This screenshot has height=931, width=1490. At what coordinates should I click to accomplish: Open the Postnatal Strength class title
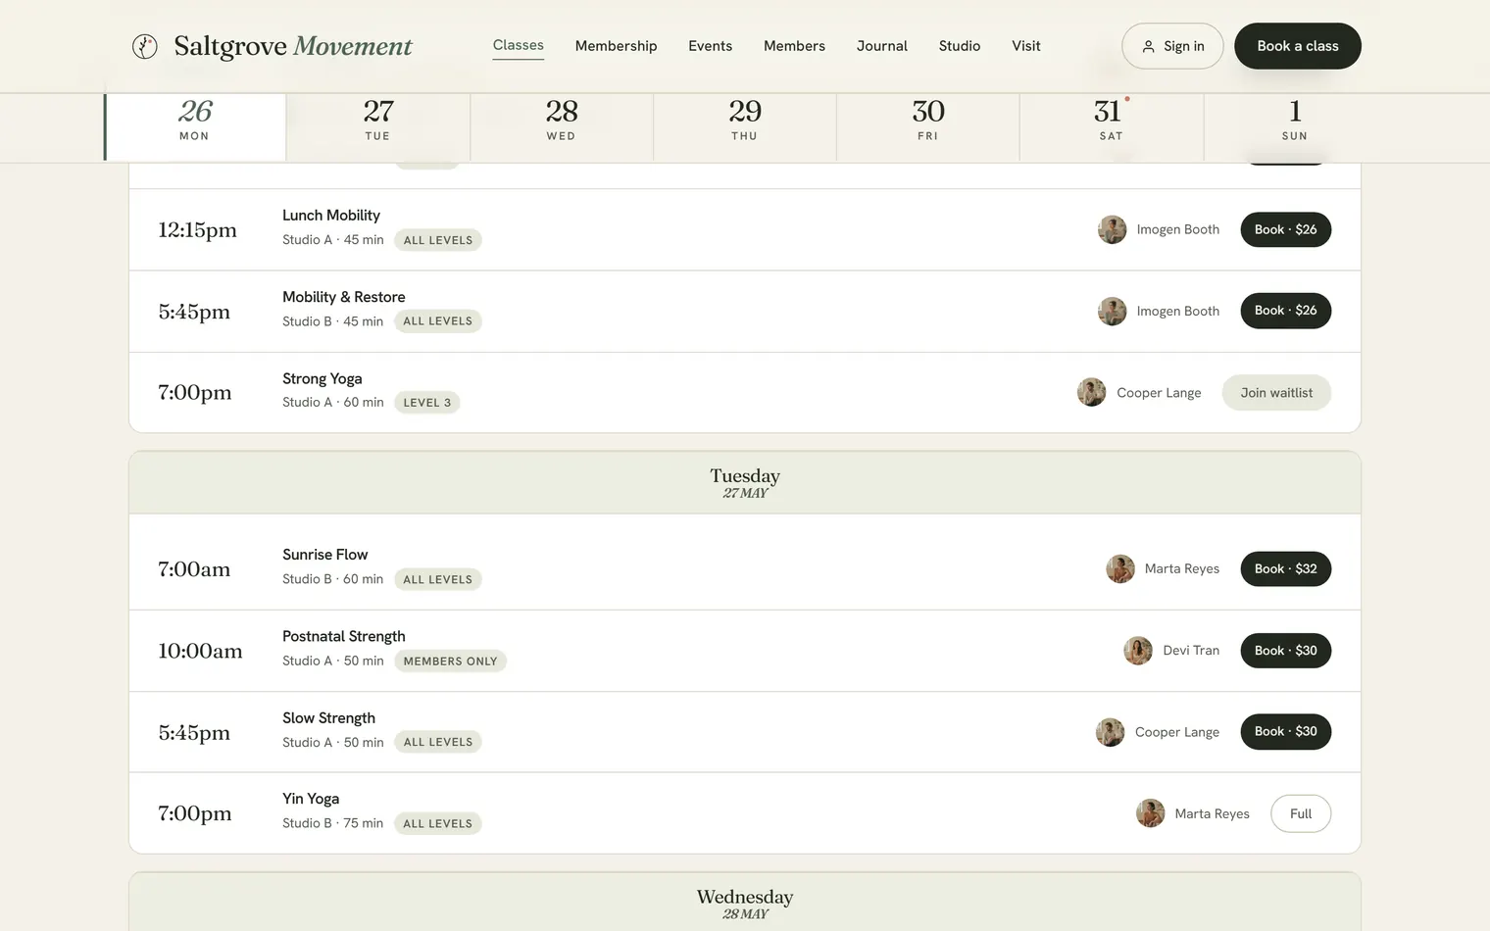pyautogui.click(x=344, y=636)
